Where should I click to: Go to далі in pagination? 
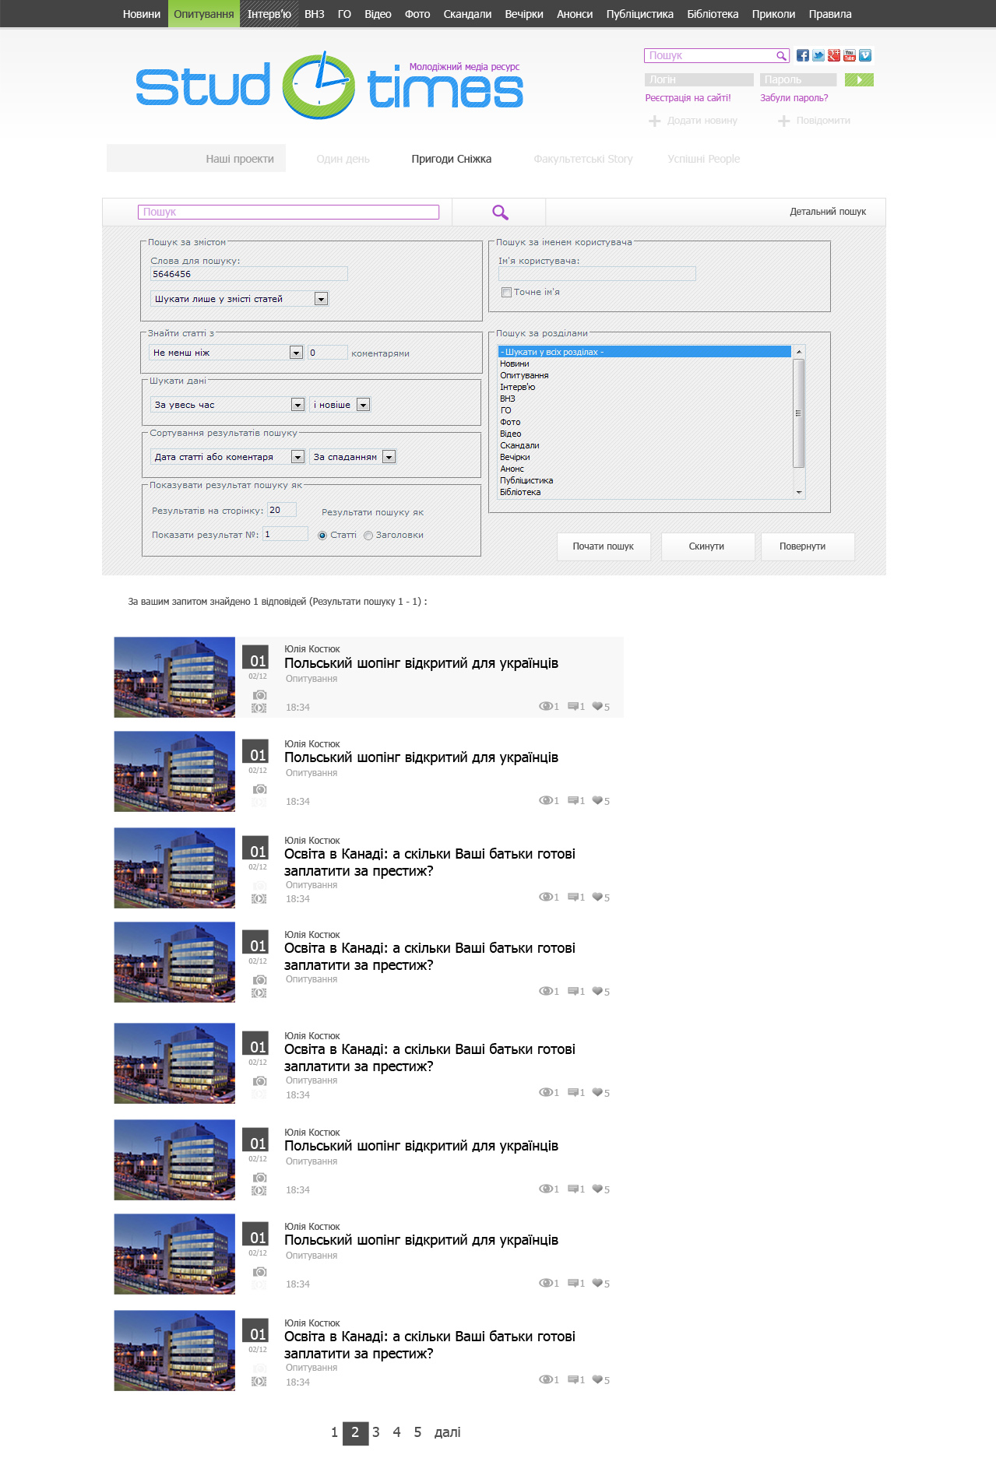click(x=448, y=1432)
